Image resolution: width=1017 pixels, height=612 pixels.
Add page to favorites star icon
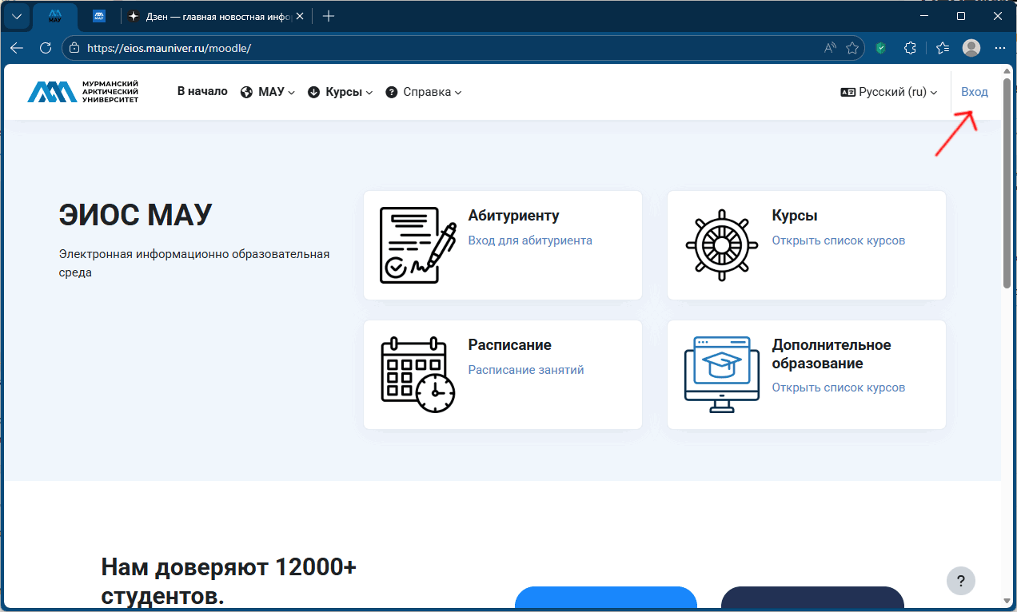point(852,48)
